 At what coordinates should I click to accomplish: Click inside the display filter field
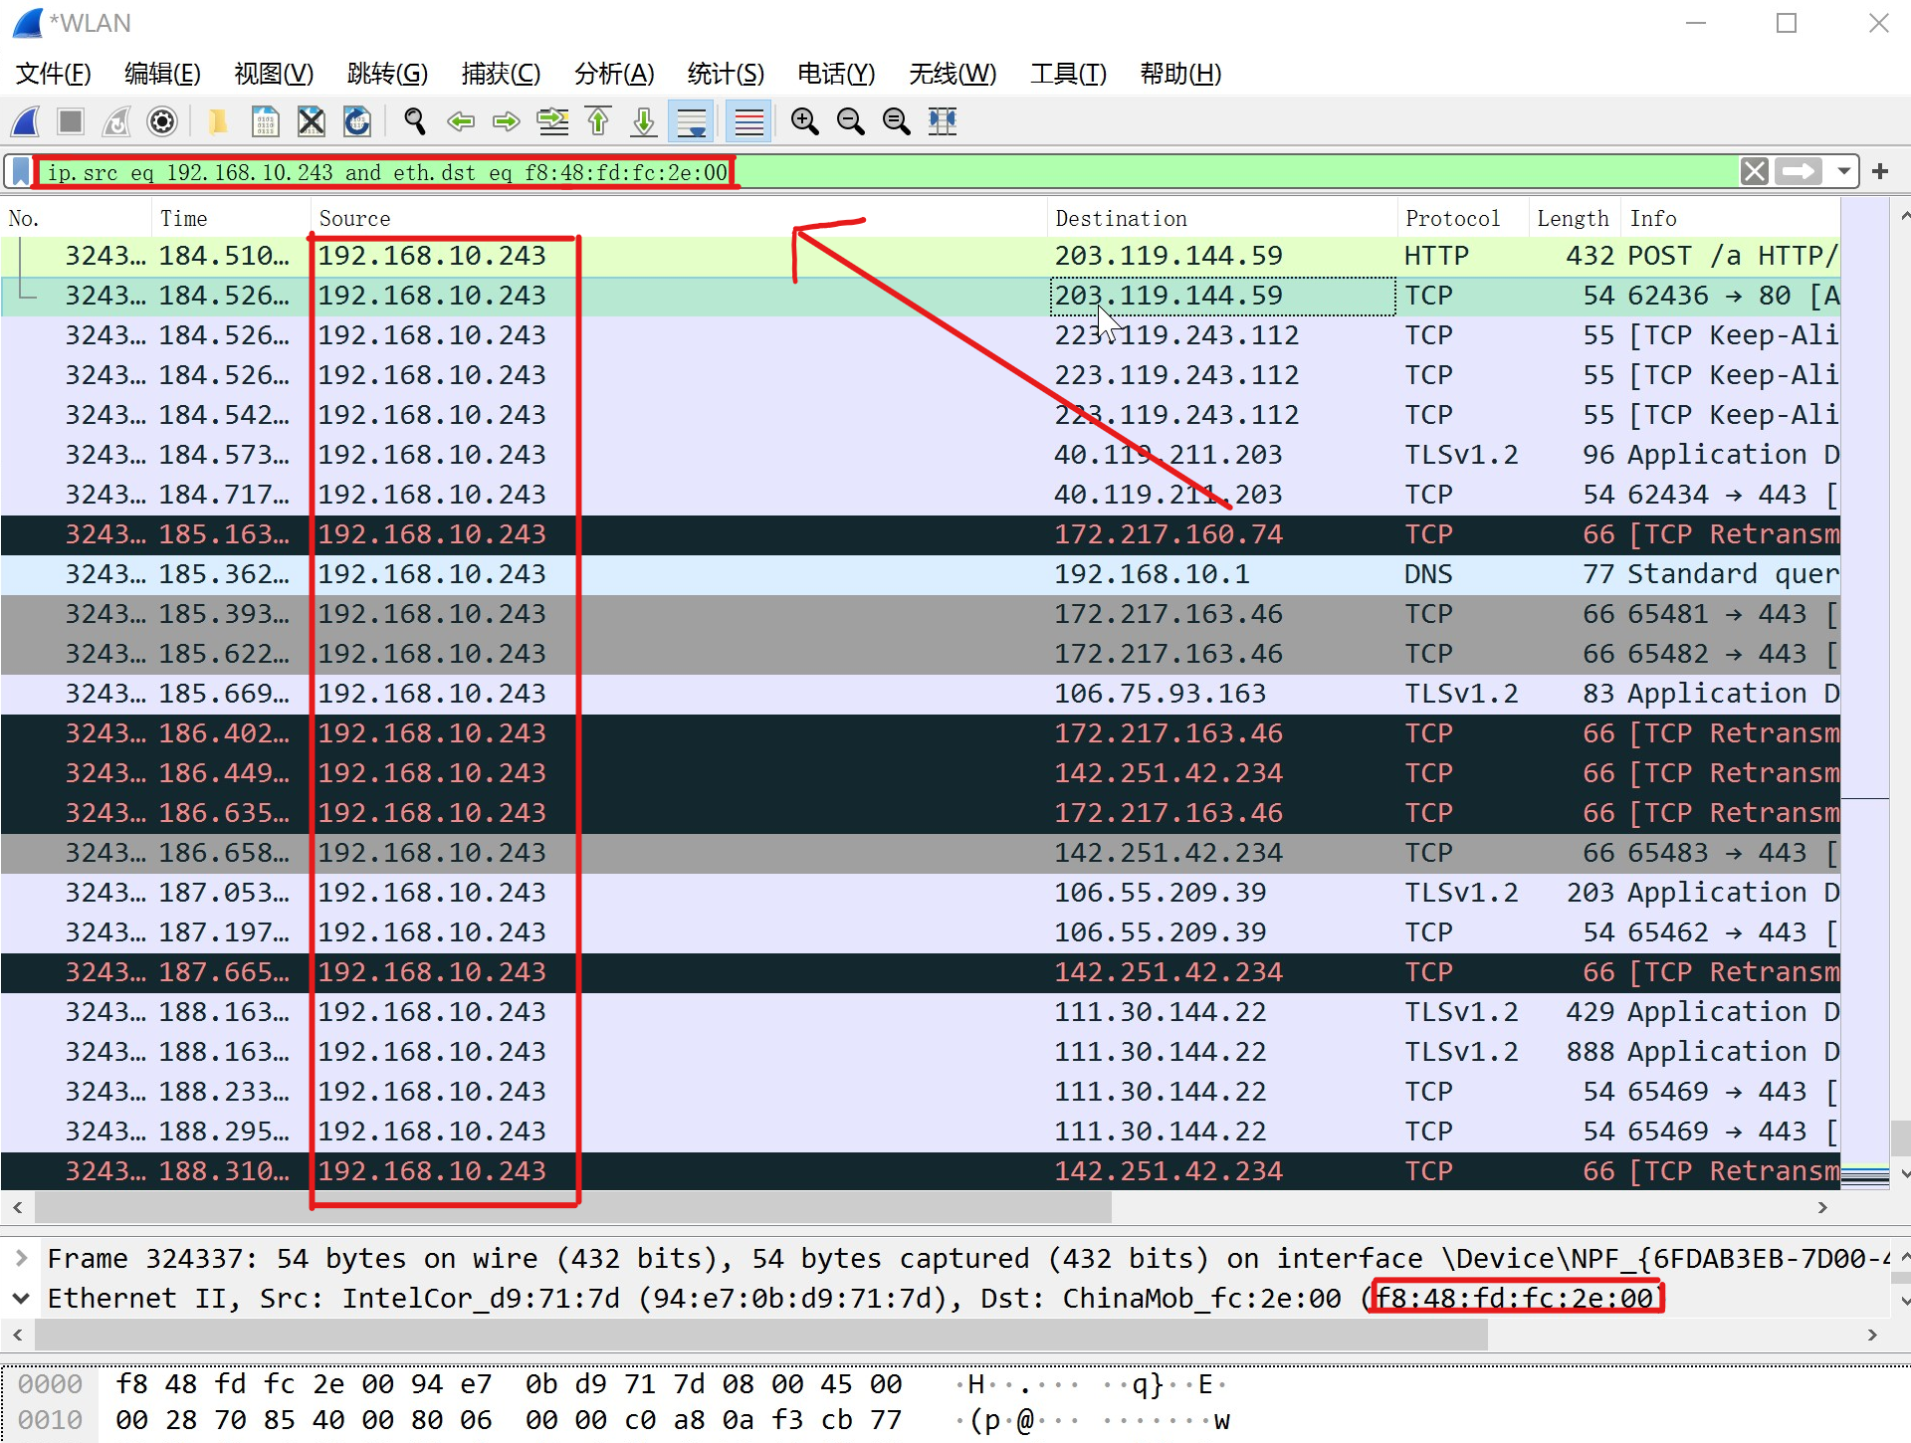point(886,171)
